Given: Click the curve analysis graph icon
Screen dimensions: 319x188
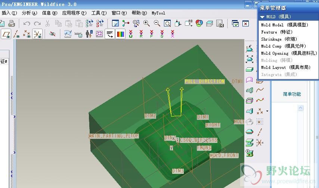Looking at the screenshot, I should pos(68,34).
